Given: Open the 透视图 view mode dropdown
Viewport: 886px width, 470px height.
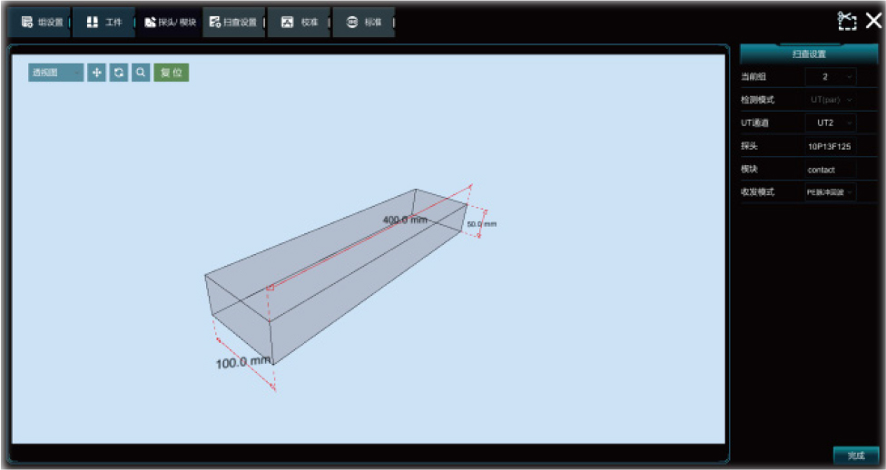Looking at the screenshot, I should coord(56,73).
